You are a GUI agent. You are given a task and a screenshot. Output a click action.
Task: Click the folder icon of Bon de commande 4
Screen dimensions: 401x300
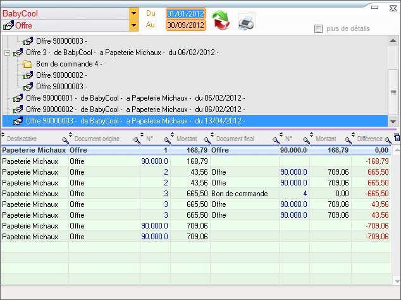[x=28, y=64]
